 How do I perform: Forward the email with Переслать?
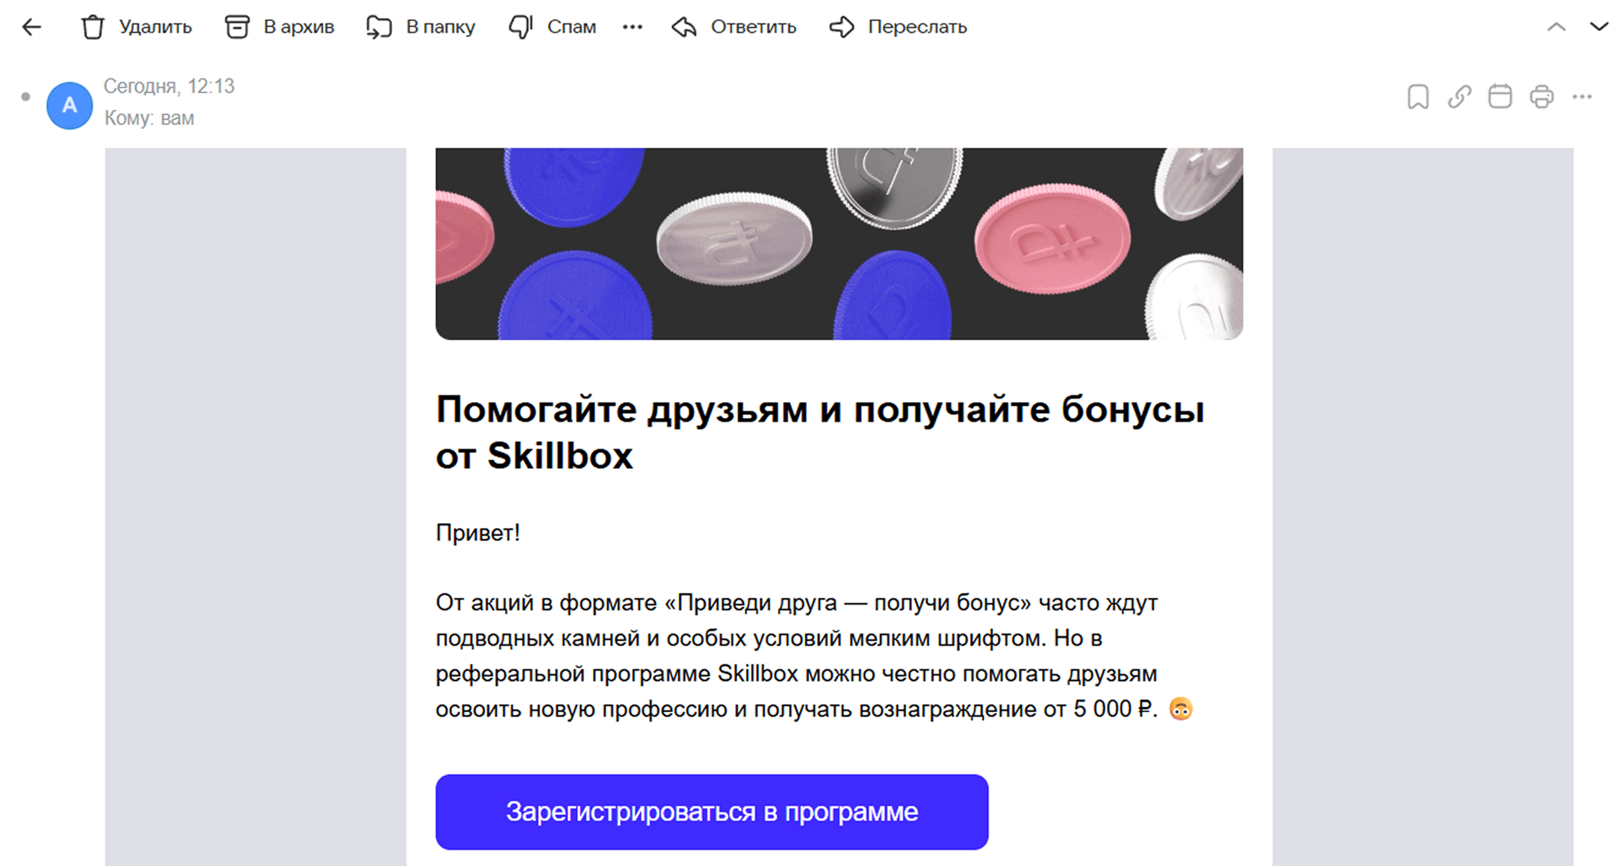[898, 27]
